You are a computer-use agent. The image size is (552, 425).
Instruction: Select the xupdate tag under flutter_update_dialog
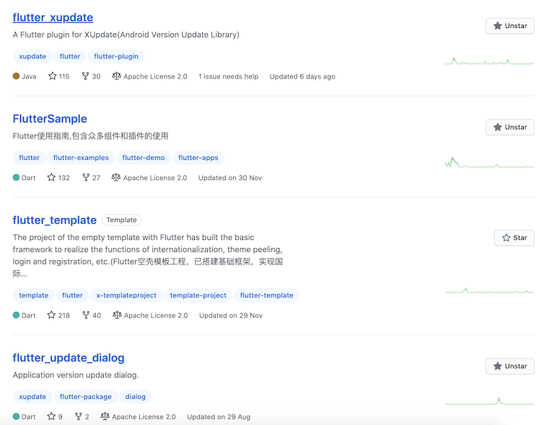[x=32, y=396]
